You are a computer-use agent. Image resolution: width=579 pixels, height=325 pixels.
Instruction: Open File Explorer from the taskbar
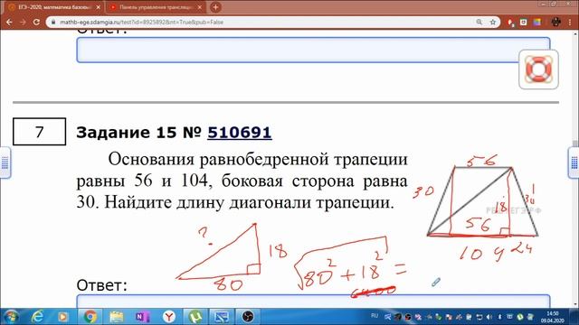pyautogui.click(x=117, y=317)
